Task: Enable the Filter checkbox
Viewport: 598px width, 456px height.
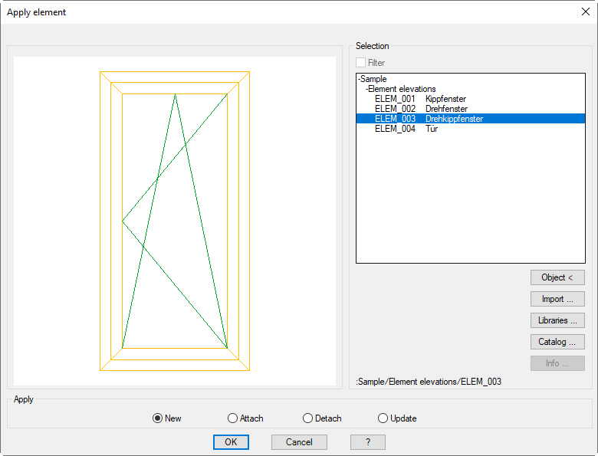Action: click(x=361, y=63)
